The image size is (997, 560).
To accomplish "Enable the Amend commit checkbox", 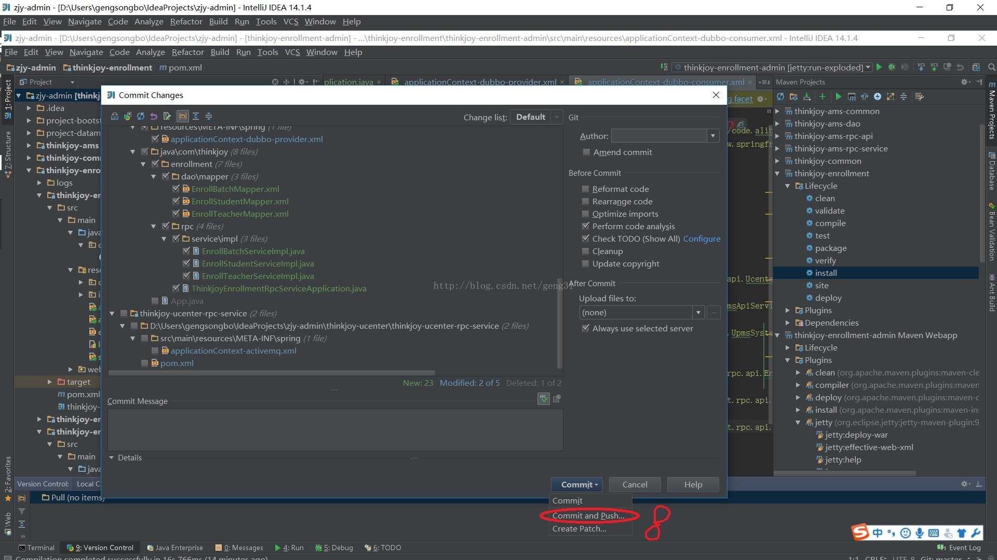I will [585, 152].
